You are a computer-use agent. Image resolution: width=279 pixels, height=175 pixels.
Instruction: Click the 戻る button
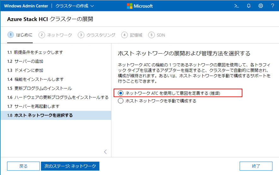pyautogui.click(x=23, y=166)
